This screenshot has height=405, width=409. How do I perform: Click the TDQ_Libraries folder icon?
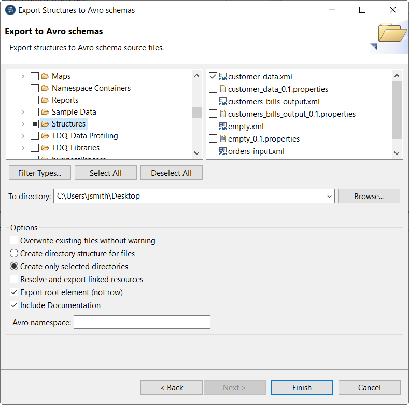46,148
